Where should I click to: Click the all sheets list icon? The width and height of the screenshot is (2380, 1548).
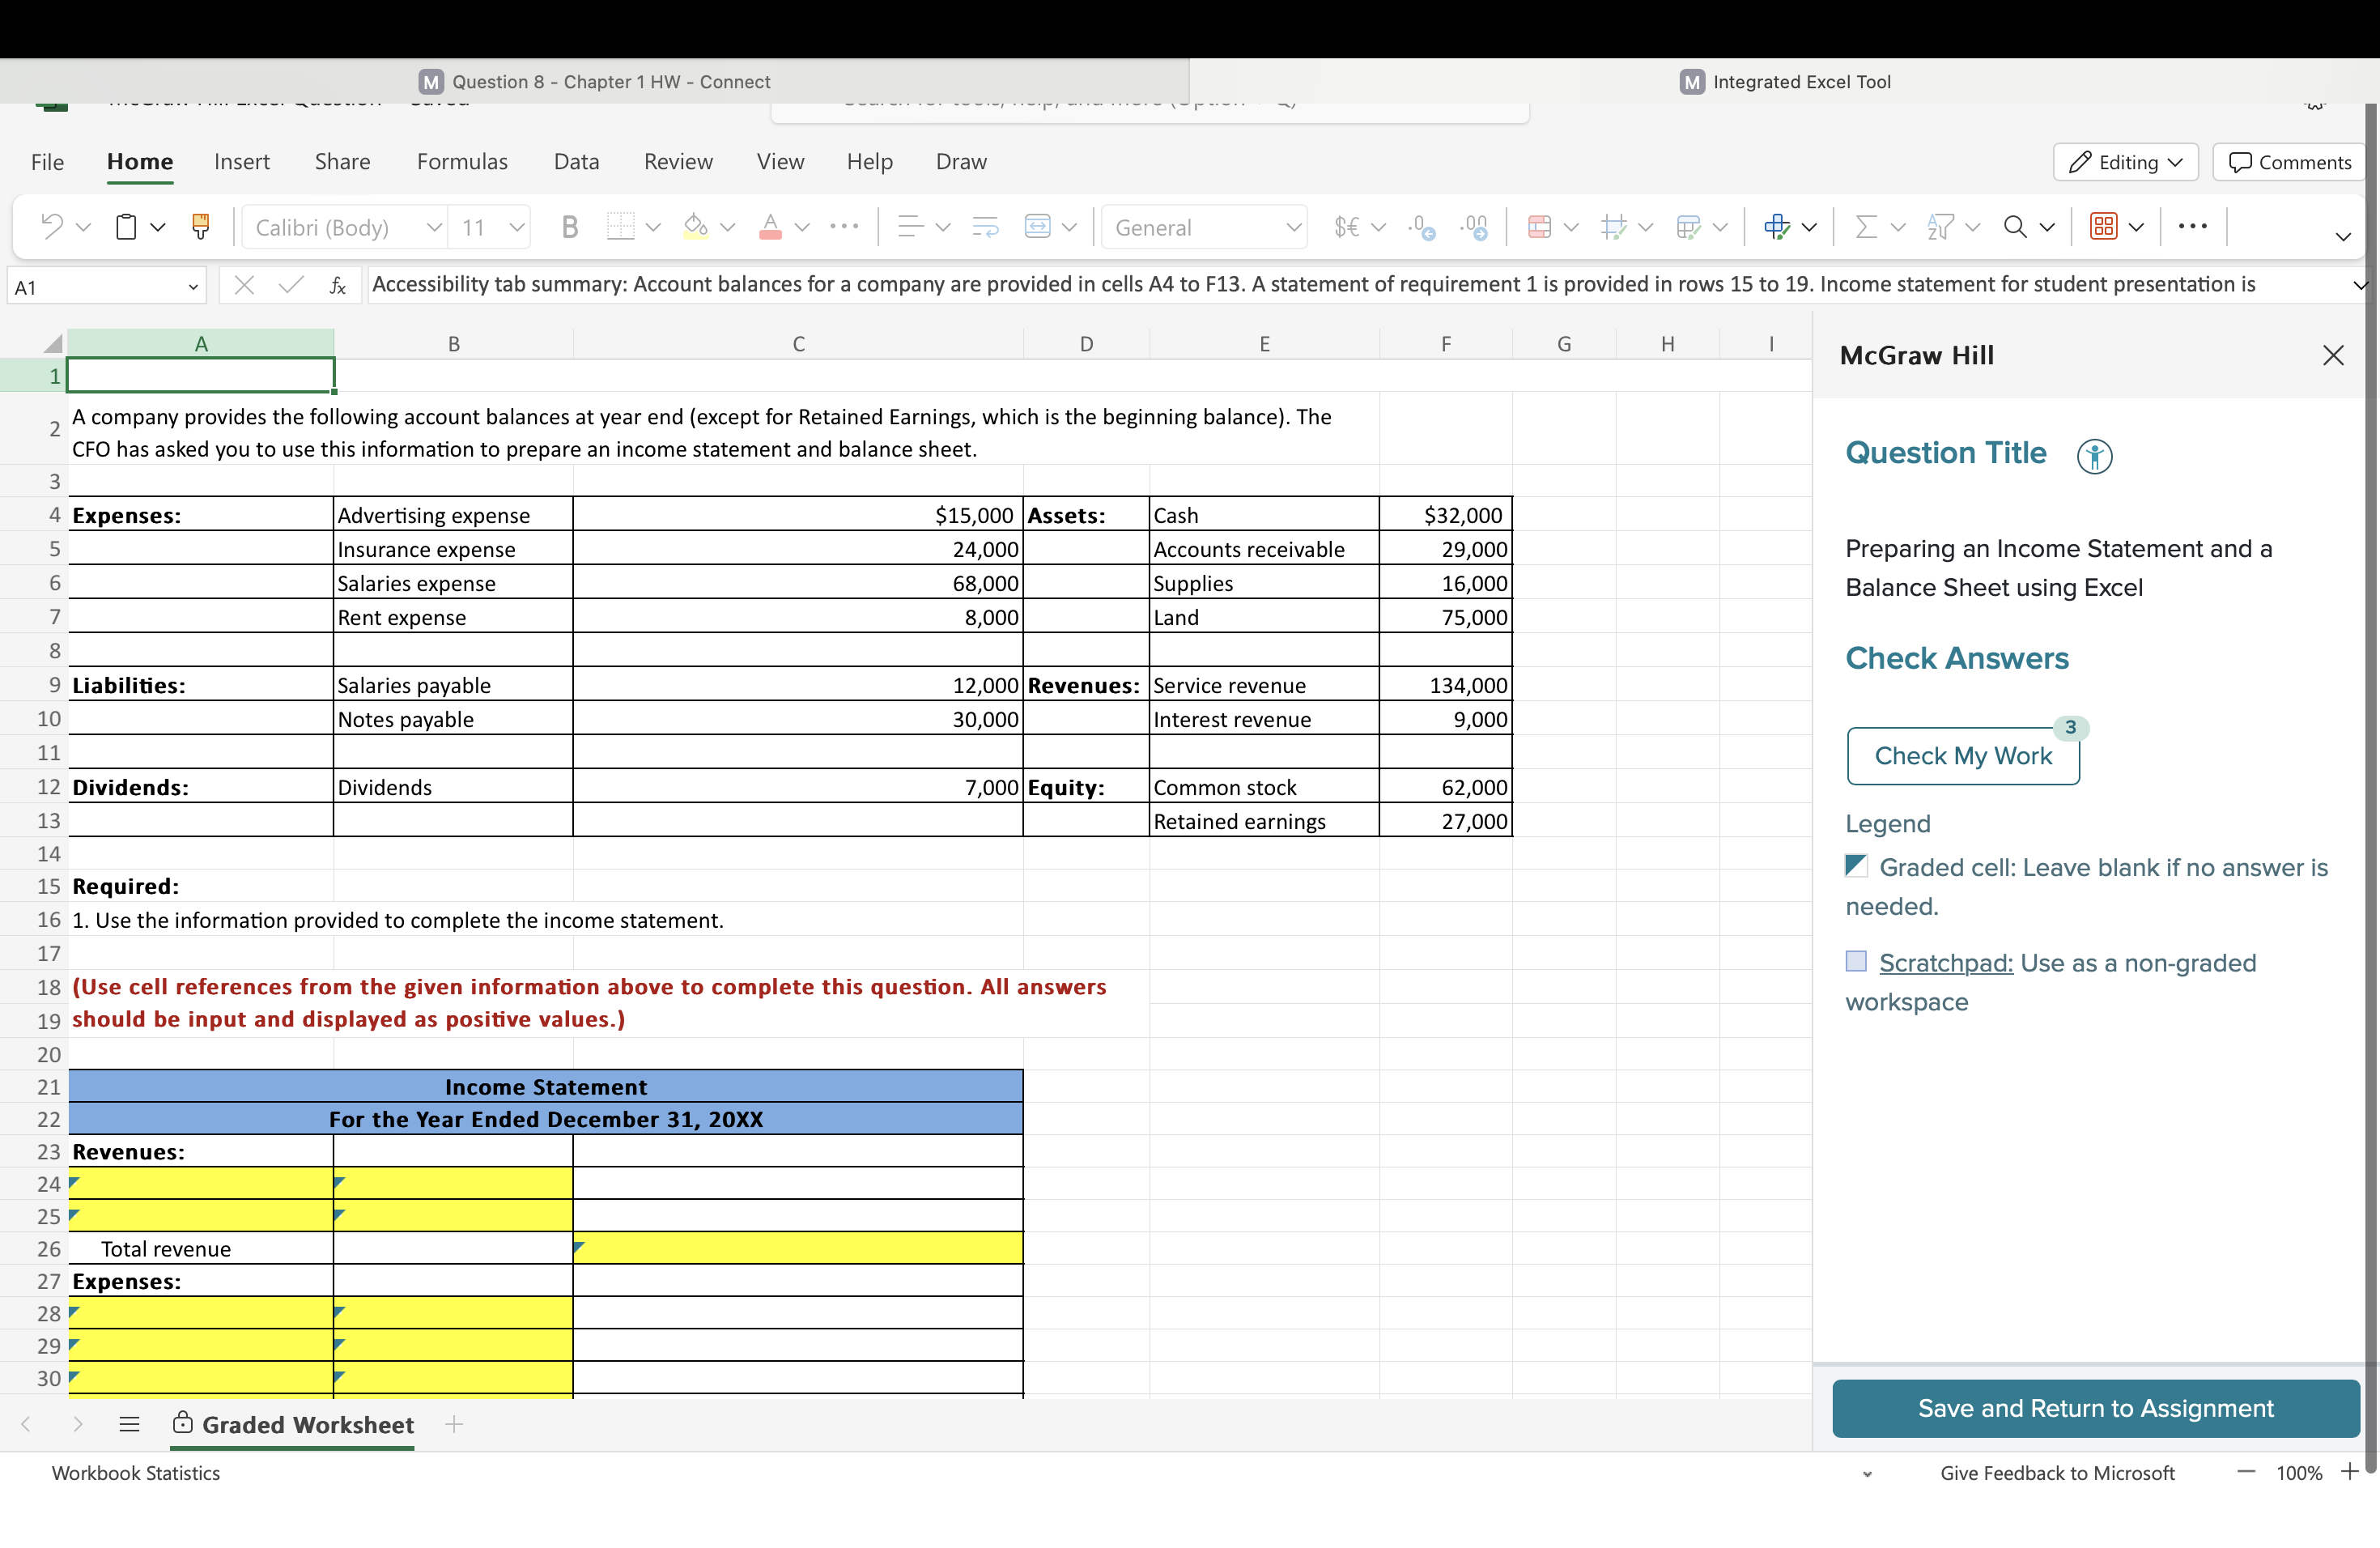129,1424
